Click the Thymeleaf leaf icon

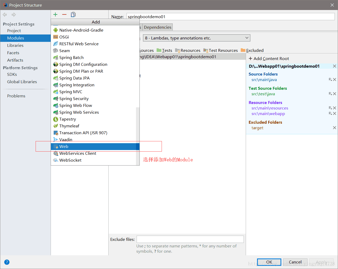pos(56,126)
